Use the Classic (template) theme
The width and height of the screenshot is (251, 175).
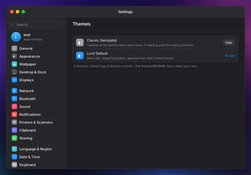tap(229, 43)
